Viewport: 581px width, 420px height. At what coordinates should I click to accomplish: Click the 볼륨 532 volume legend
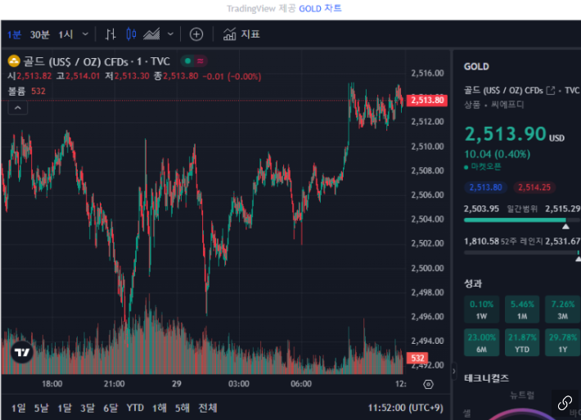(x=26, y=91)
